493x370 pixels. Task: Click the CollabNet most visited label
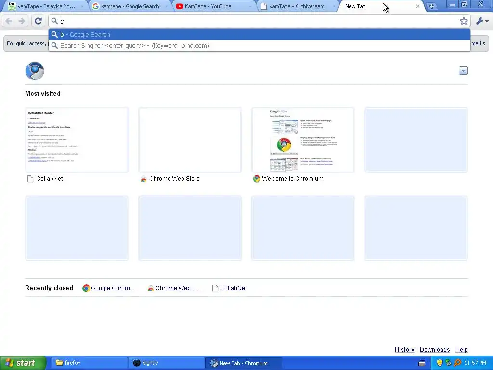[50, 179]
